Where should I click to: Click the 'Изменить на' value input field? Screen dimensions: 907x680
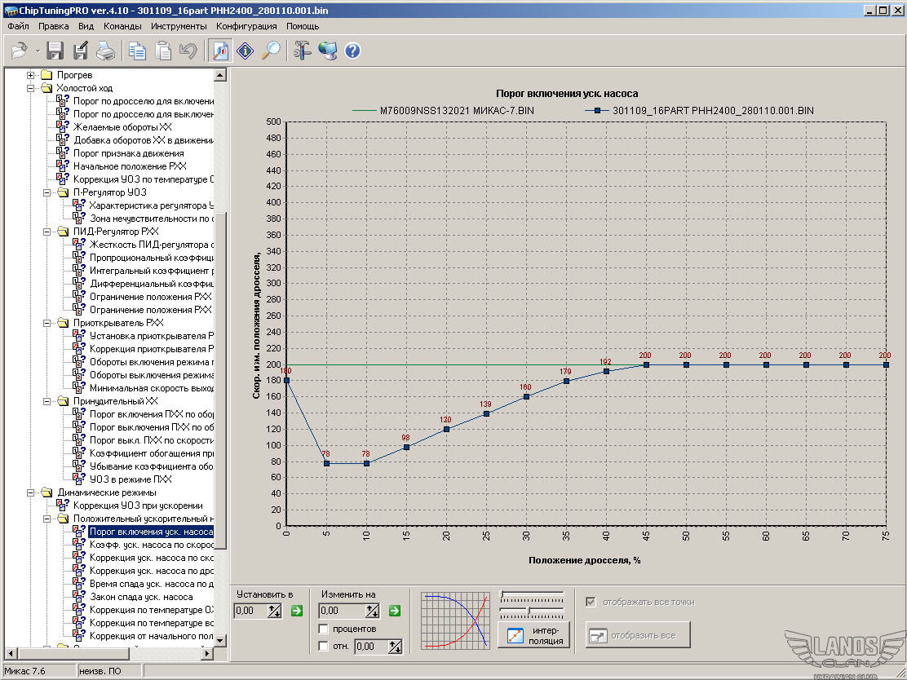coord(342,611)
